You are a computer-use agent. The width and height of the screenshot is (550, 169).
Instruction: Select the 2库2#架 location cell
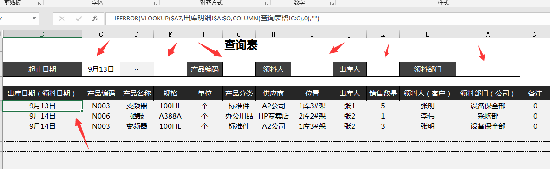pos(312,116)
